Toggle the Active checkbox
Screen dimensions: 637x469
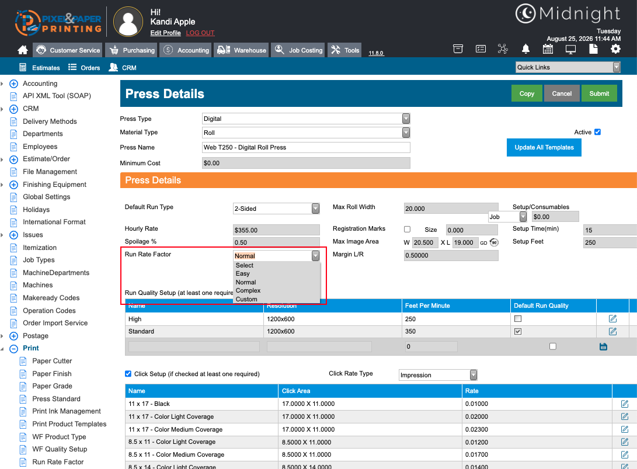[x=597, y=132]
